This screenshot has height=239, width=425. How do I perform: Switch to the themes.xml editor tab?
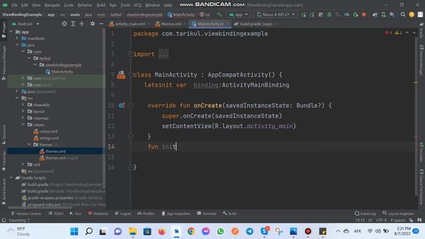pos(171,24)
